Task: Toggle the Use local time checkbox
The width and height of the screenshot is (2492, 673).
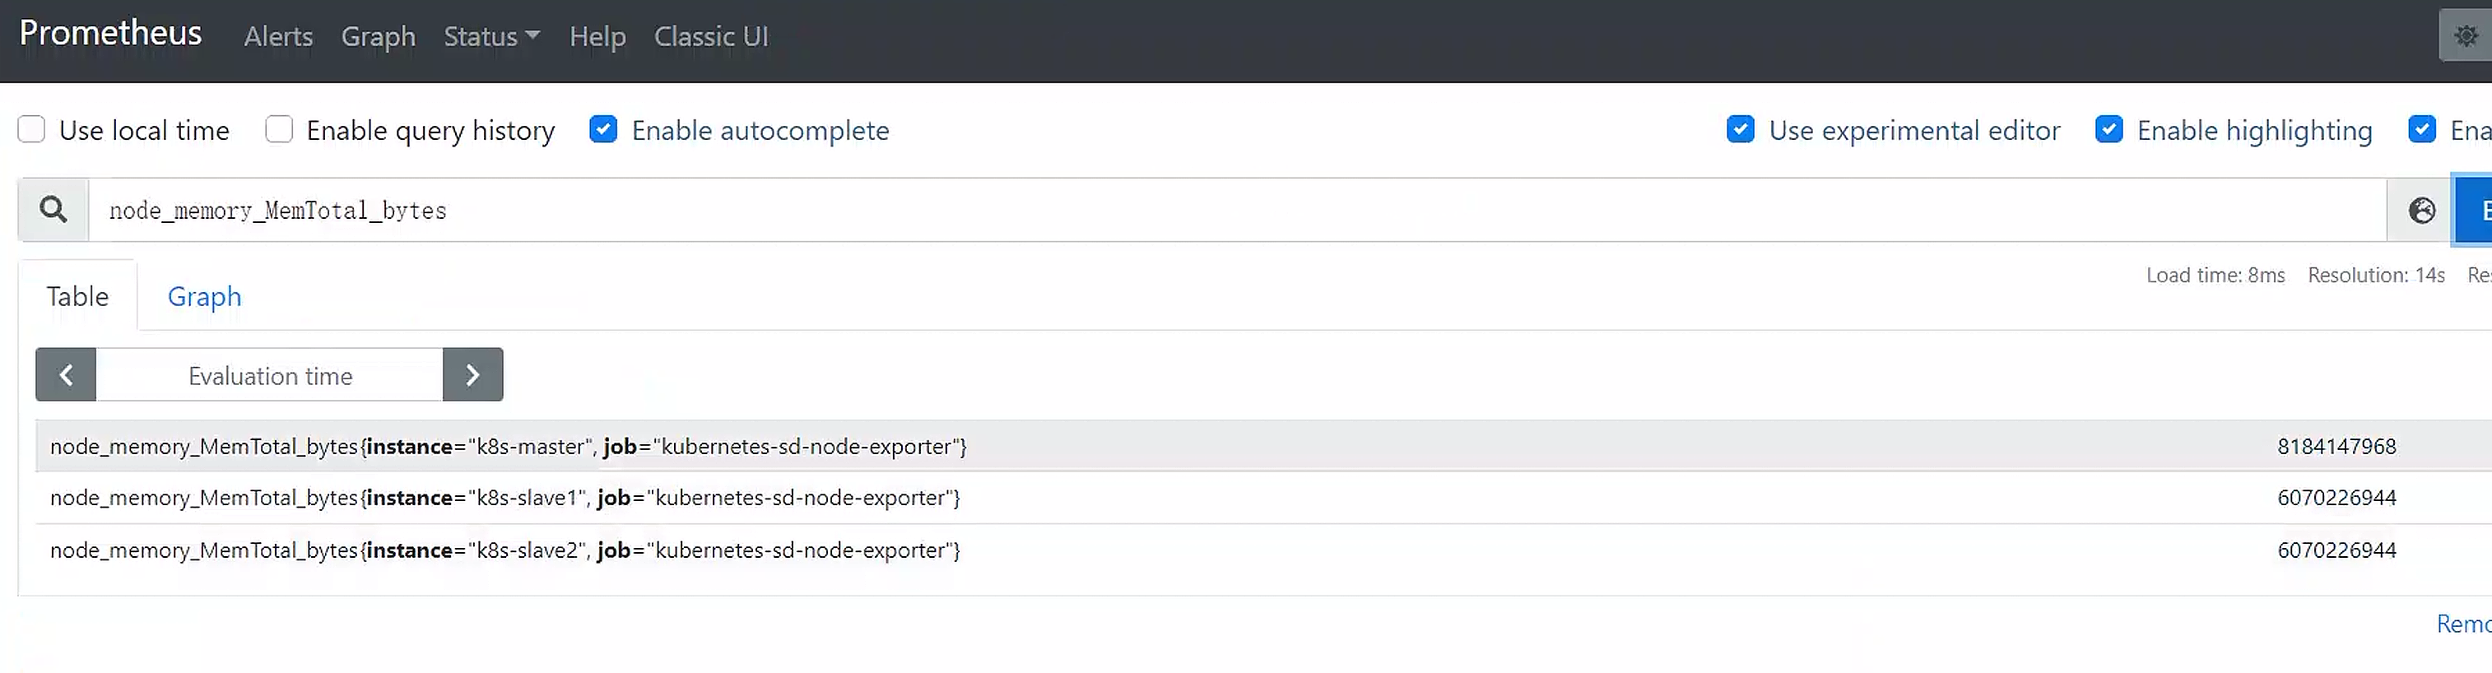Action: tap(32, 129)
